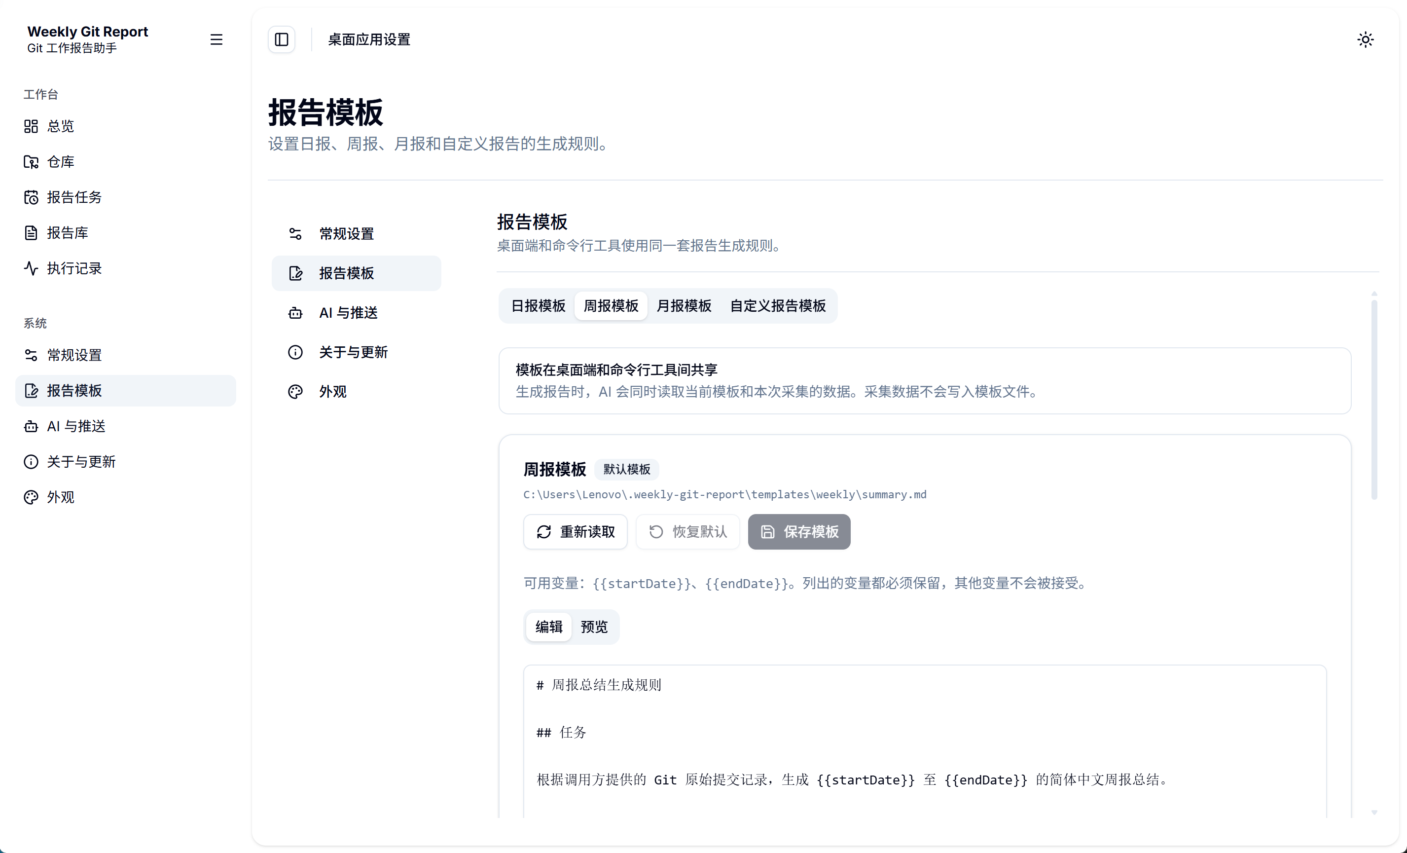The image size is (1407, 853).
Task: Select AI 与推送 in the settings sub-navigation
Action: click(x=357, y=312)
